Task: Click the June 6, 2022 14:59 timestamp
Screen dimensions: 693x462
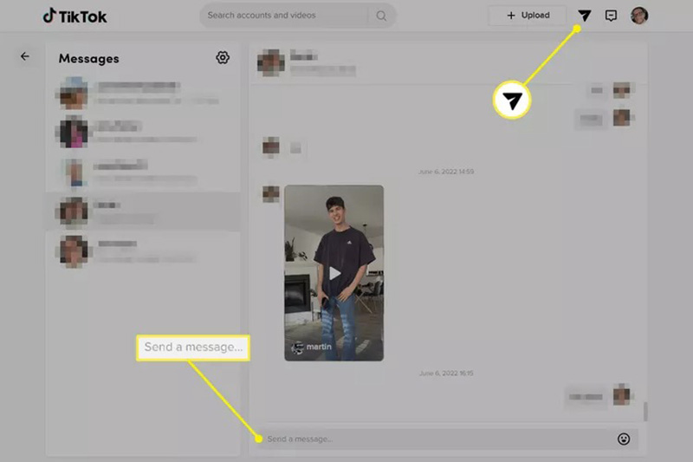Action: (446, 172)
